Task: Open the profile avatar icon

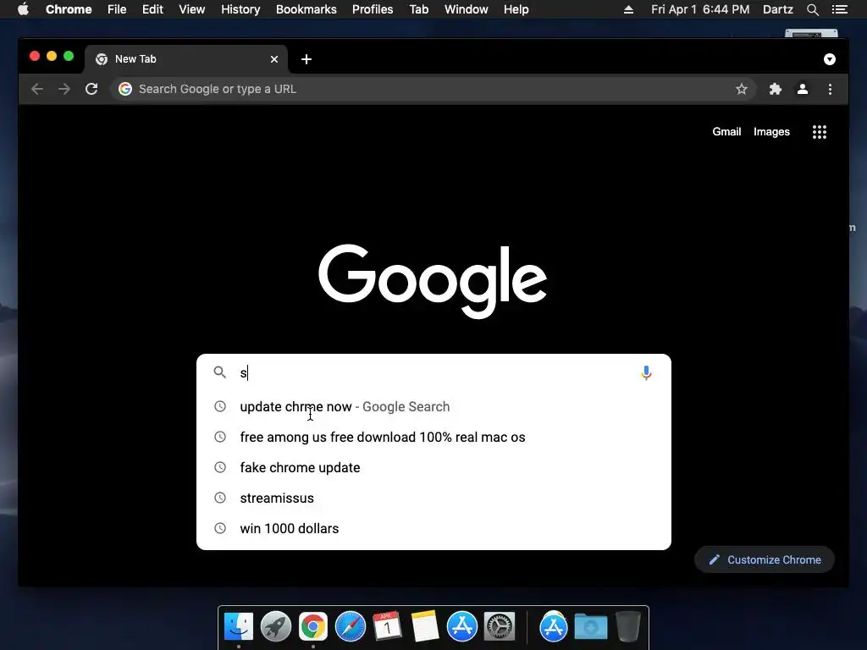Action: [803, 89]
